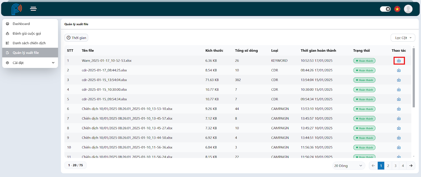Screen dimensions: 421x177
Task: Click the app logo in header
Action: tap(17, 9)
